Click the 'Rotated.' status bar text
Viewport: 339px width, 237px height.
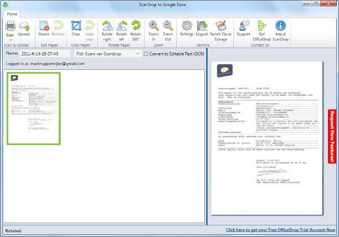coord(13,231)
